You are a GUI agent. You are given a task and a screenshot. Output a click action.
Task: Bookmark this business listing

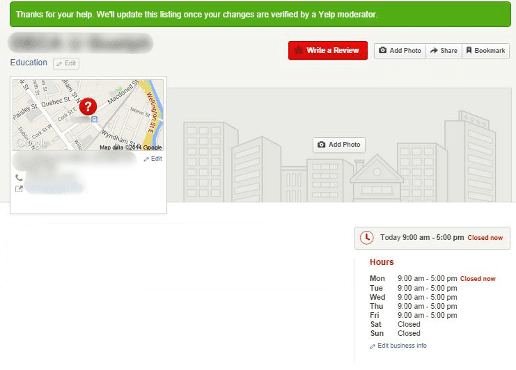point(486,51)
